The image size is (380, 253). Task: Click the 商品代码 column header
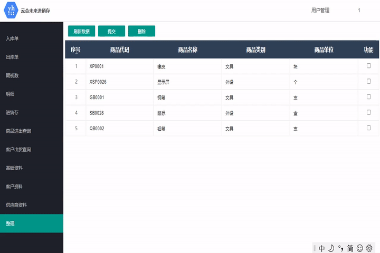coord(119,50)
